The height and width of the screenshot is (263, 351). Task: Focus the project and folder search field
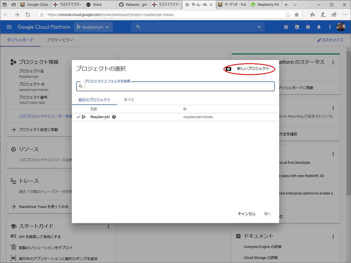point(175,86)
